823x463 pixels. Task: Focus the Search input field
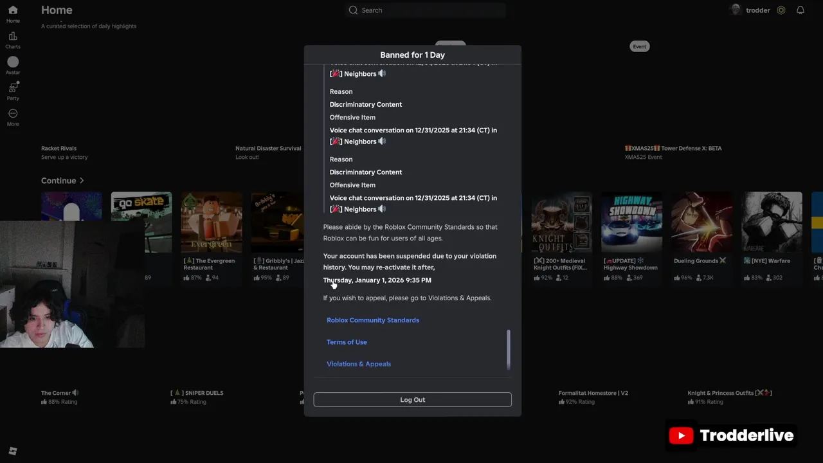(426, 10)
